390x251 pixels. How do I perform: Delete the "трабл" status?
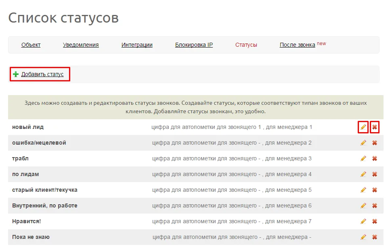375,158
